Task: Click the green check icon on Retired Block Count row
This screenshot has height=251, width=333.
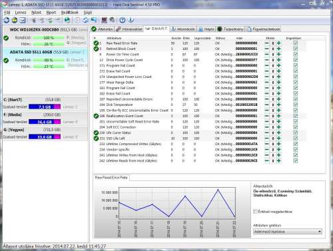Action: pos(96,49)
